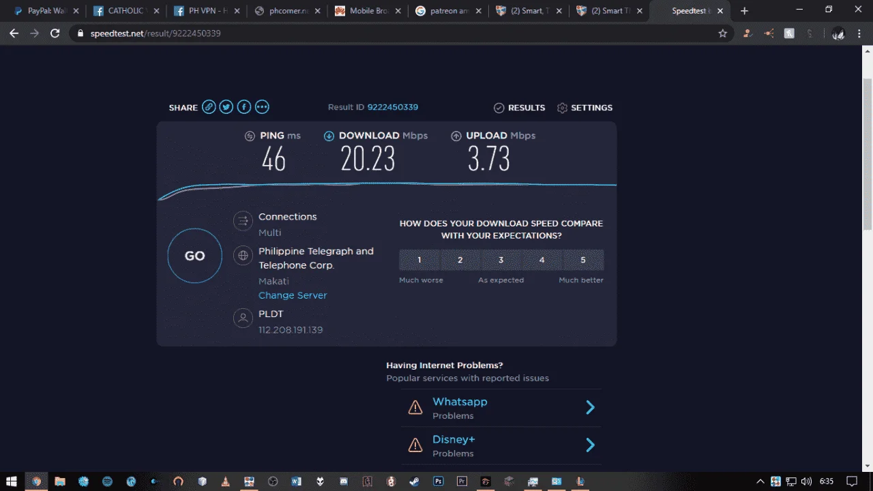Click the SETTINGS gear icon
Image resolution: width=873 pixels, height=491 pixels.
(562, 108)
